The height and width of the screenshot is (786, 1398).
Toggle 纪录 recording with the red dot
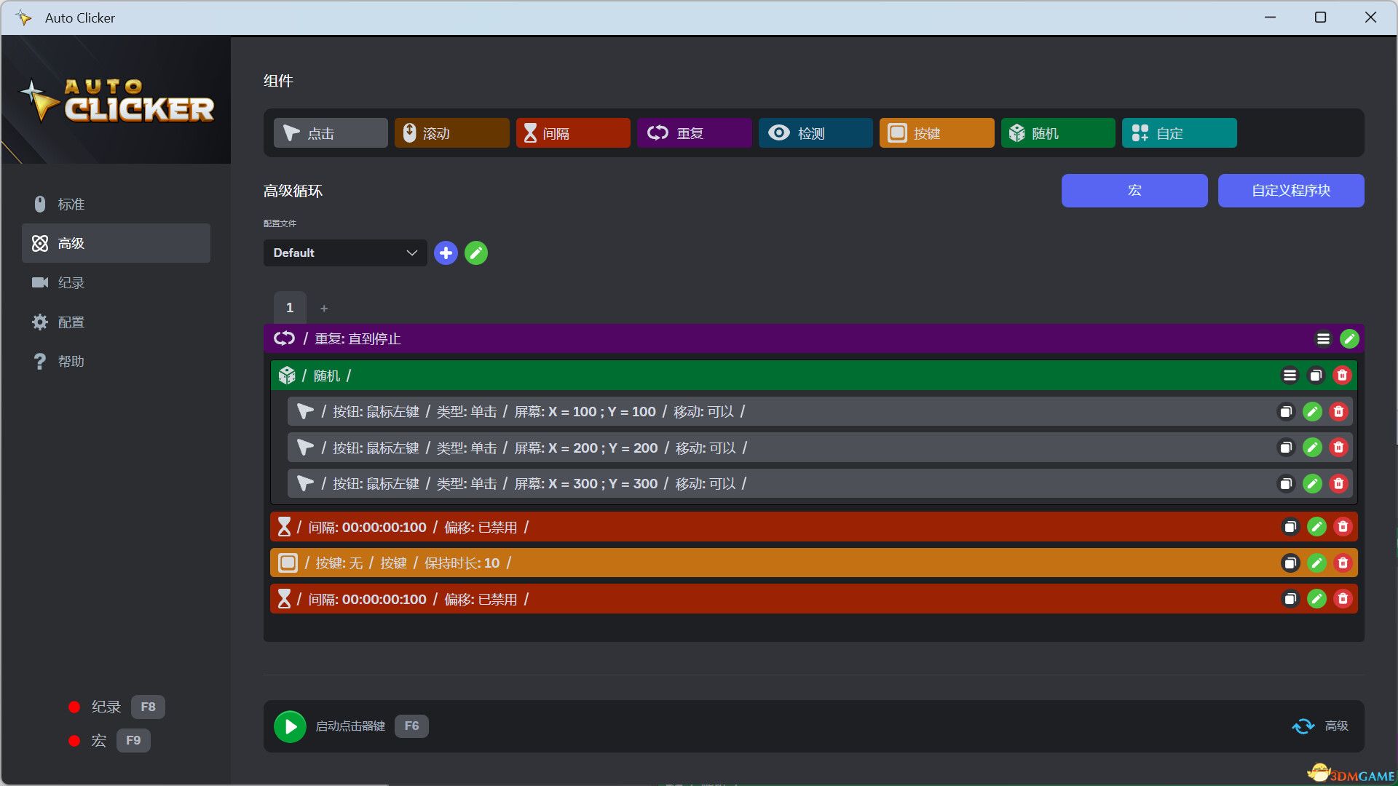[74, 707]
